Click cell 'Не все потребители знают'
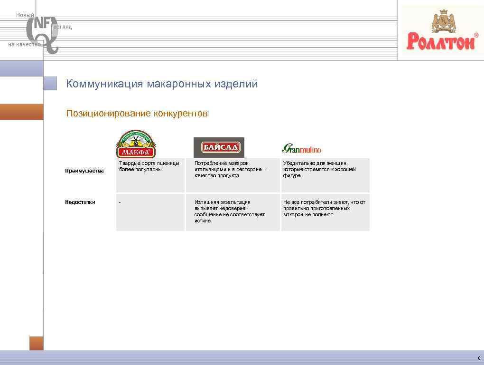The height and width of the screenshot is (365, 484). pyautogui.click(x=326, y=212)
